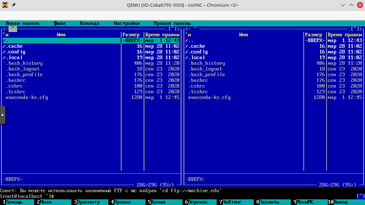
Task: Select the .cache folder in right panel
Action: coord(274,46)
